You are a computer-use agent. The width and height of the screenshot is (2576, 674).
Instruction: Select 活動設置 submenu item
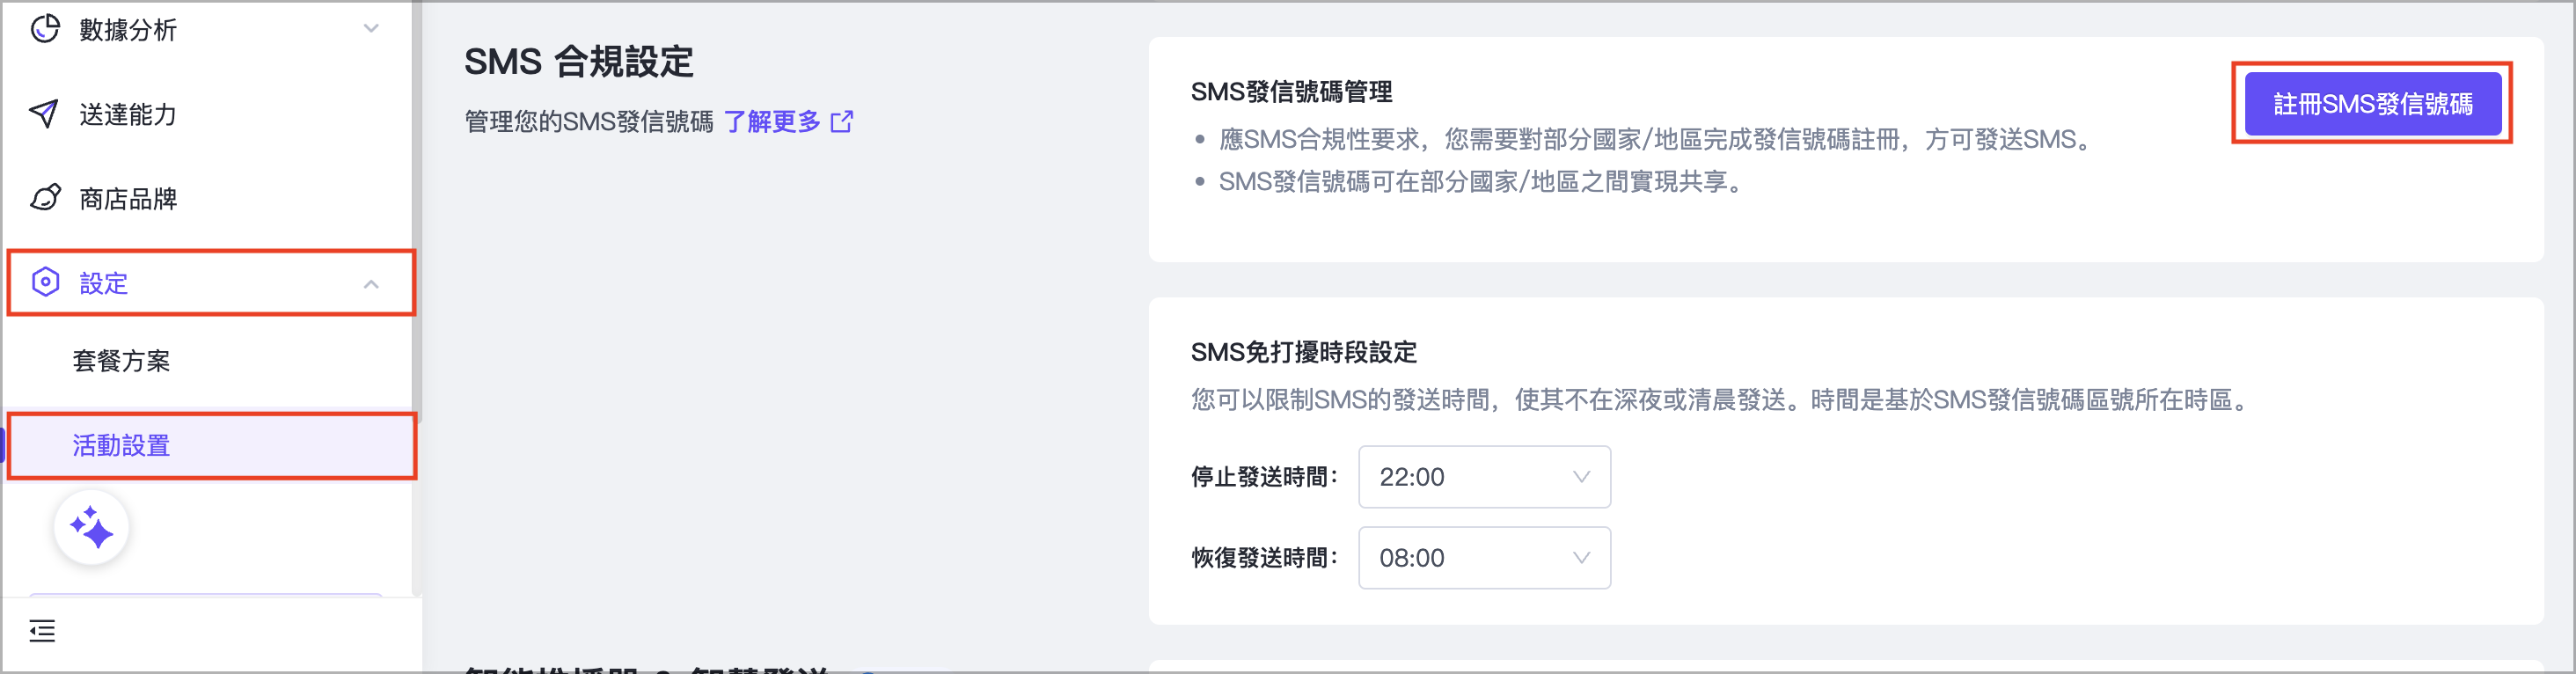(121, 445)
